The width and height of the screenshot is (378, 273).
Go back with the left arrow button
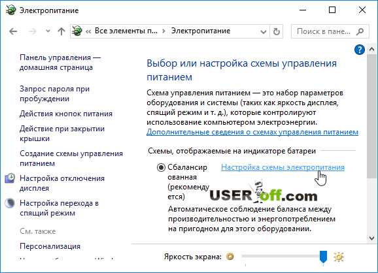[x=13, y=31]
